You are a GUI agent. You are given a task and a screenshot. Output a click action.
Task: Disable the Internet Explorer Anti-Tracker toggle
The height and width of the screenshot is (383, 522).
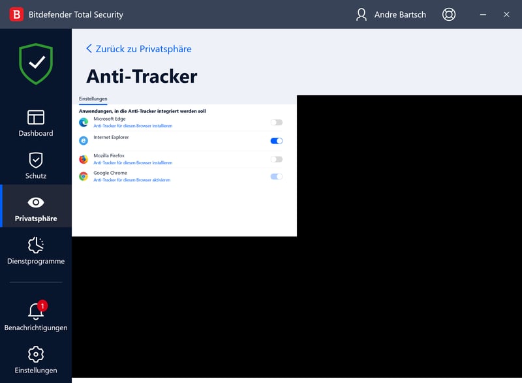pyautogui.click(x=277, y=140)
